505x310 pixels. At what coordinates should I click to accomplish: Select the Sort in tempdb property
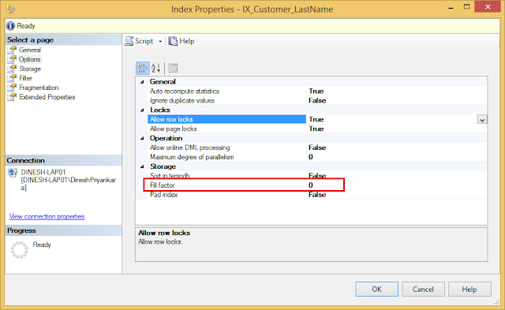(317, 176)
